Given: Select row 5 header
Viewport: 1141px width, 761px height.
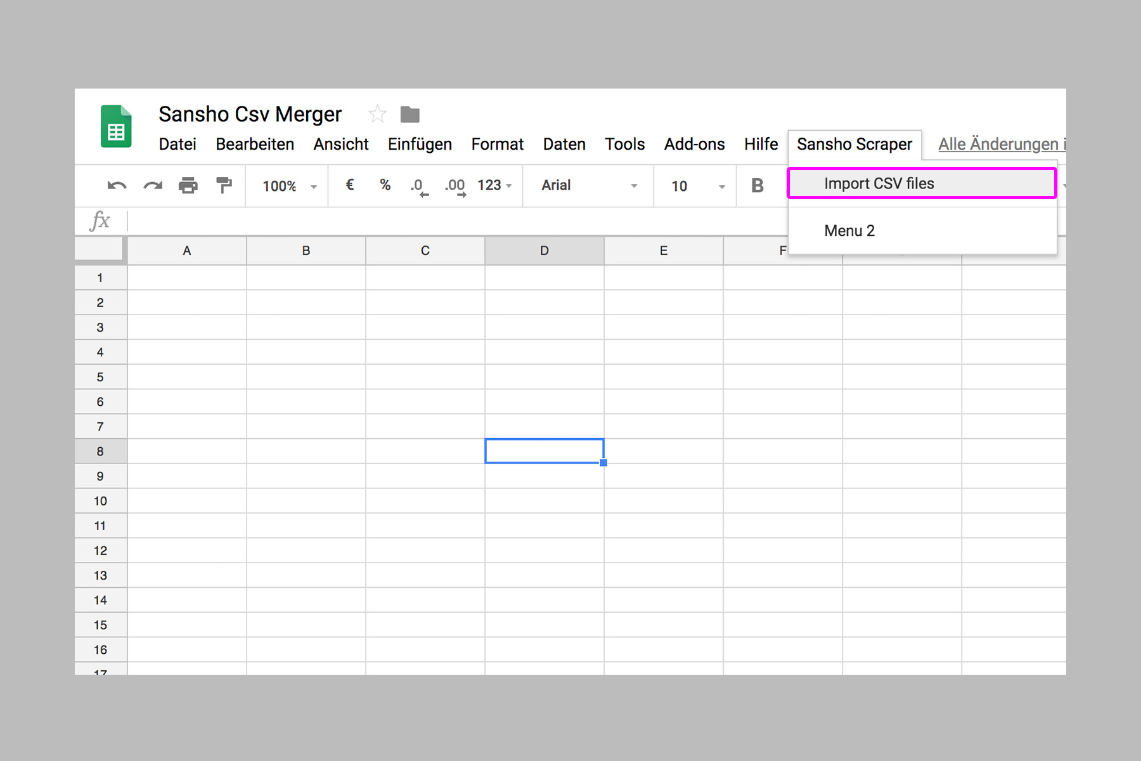Looking at the screenshot, I should [x=100, y=377].
